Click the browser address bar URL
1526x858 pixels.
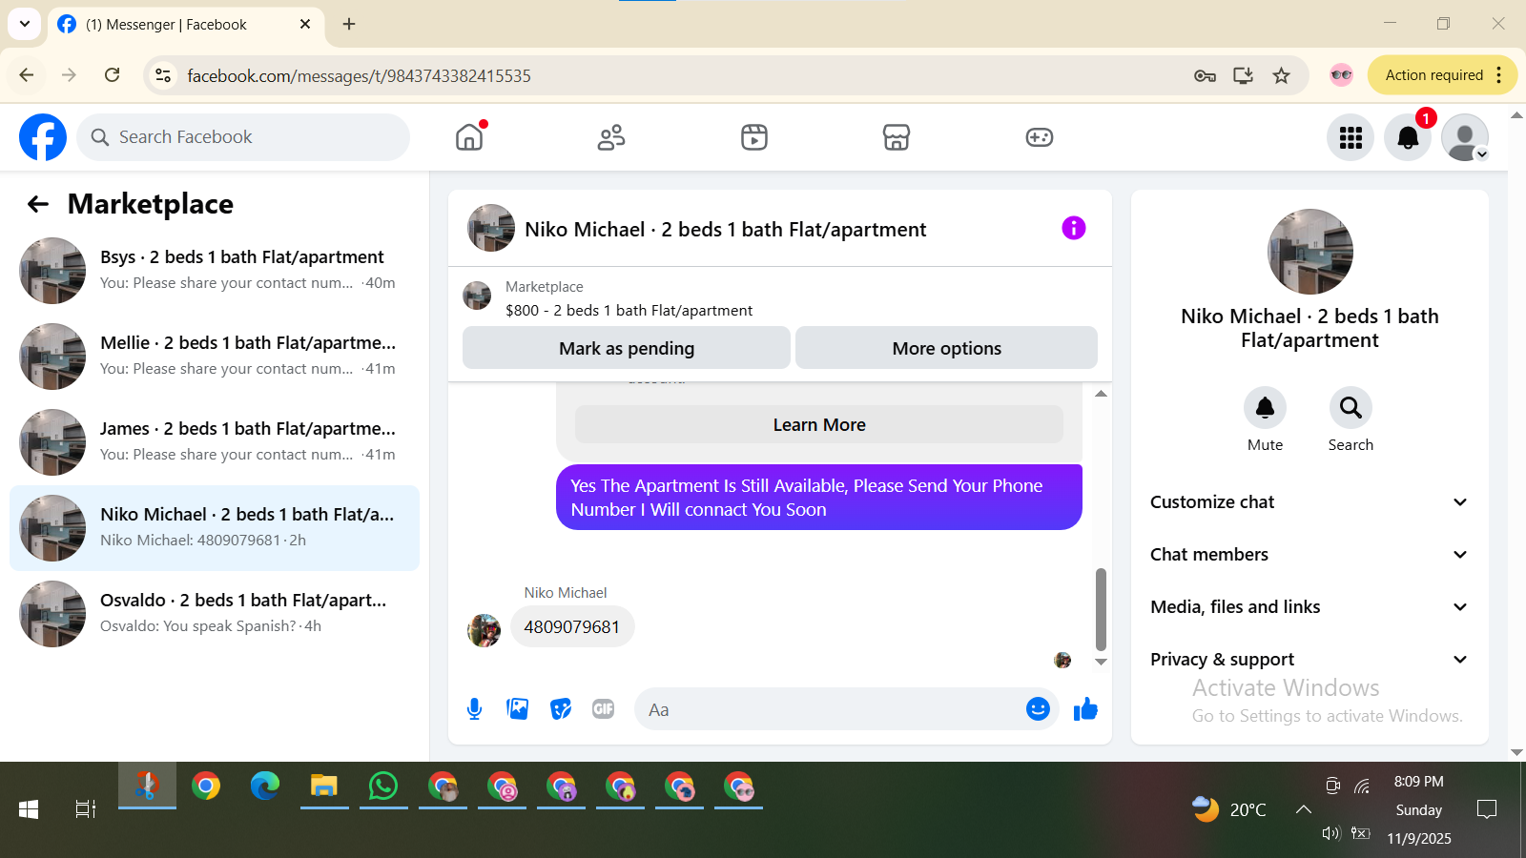point(359,75)
